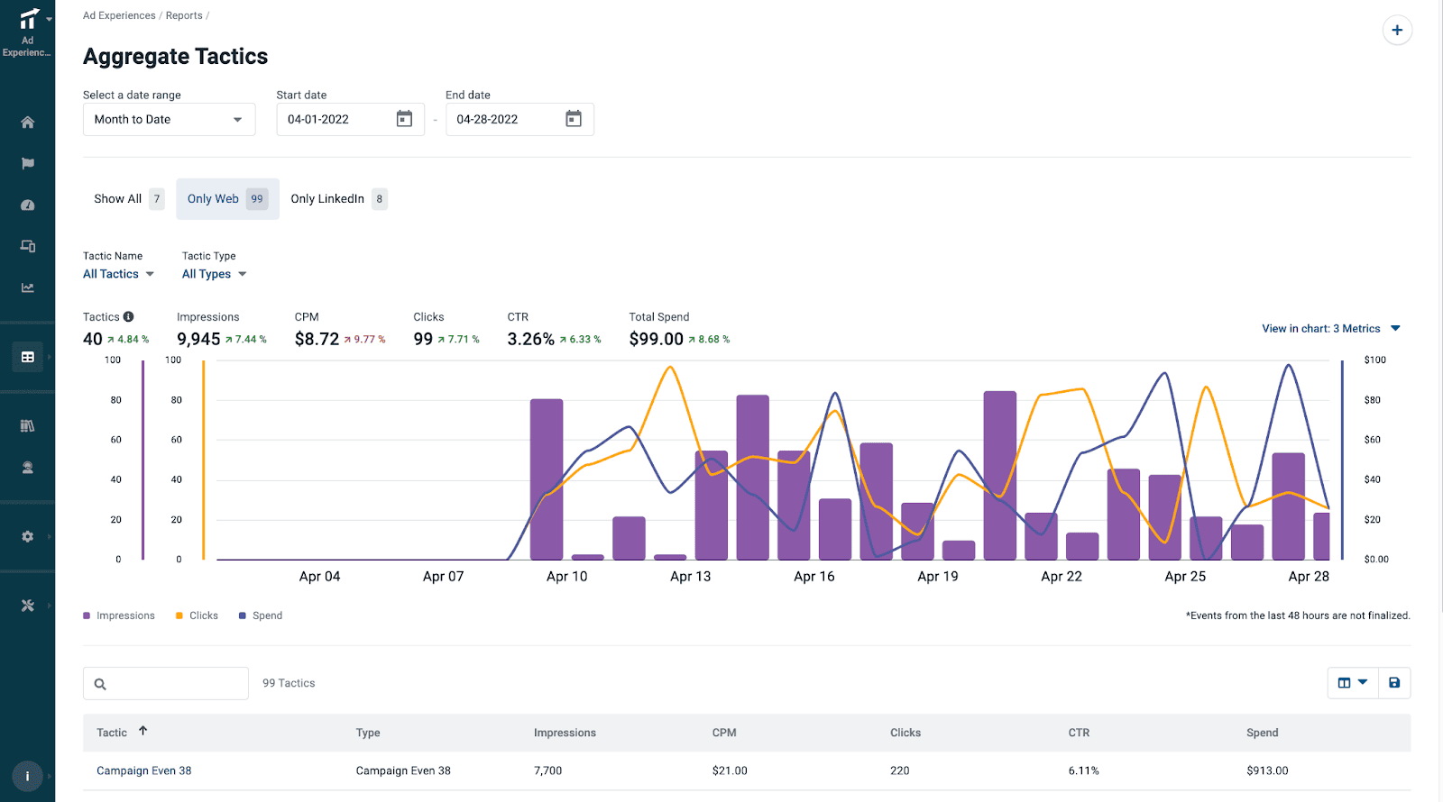Click the home icon in sidebar

[x=27, y=123]
